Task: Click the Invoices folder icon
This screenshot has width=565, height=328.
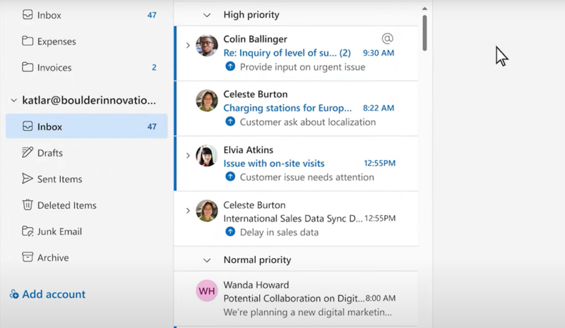Action: (28, 67)
